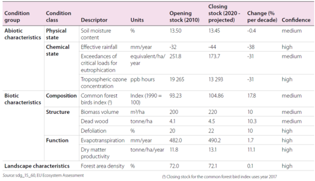Click the "Condition group" column header
315x181 pixels.
[17, 17]
